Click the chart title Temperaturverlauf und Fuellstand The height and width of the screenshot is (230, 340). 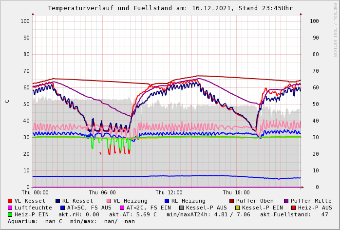click(170, 8)
